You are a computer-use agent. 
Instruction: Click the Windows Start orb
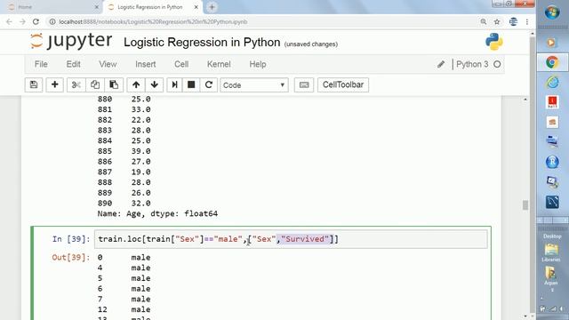(x=552, y=12)
